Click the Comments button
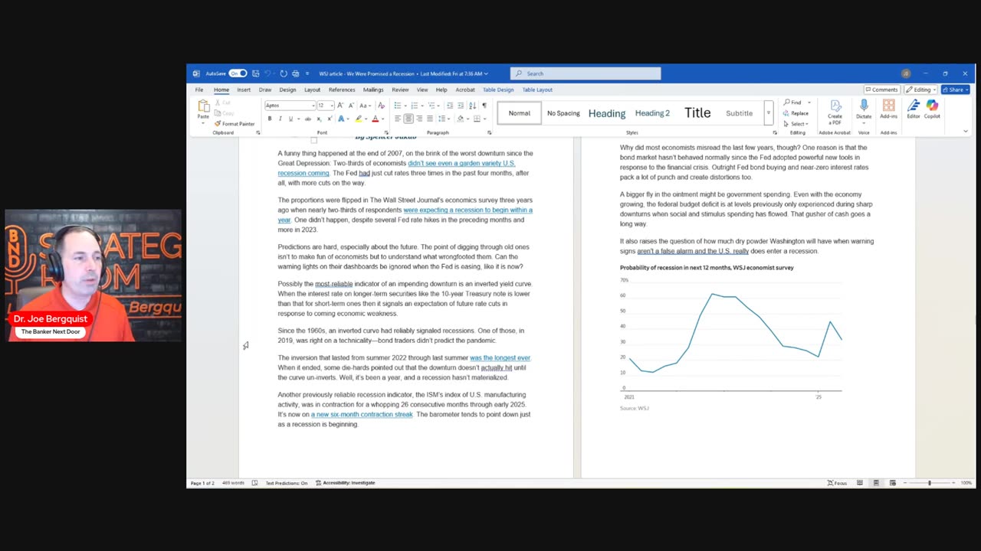 [x=881, y=90]
